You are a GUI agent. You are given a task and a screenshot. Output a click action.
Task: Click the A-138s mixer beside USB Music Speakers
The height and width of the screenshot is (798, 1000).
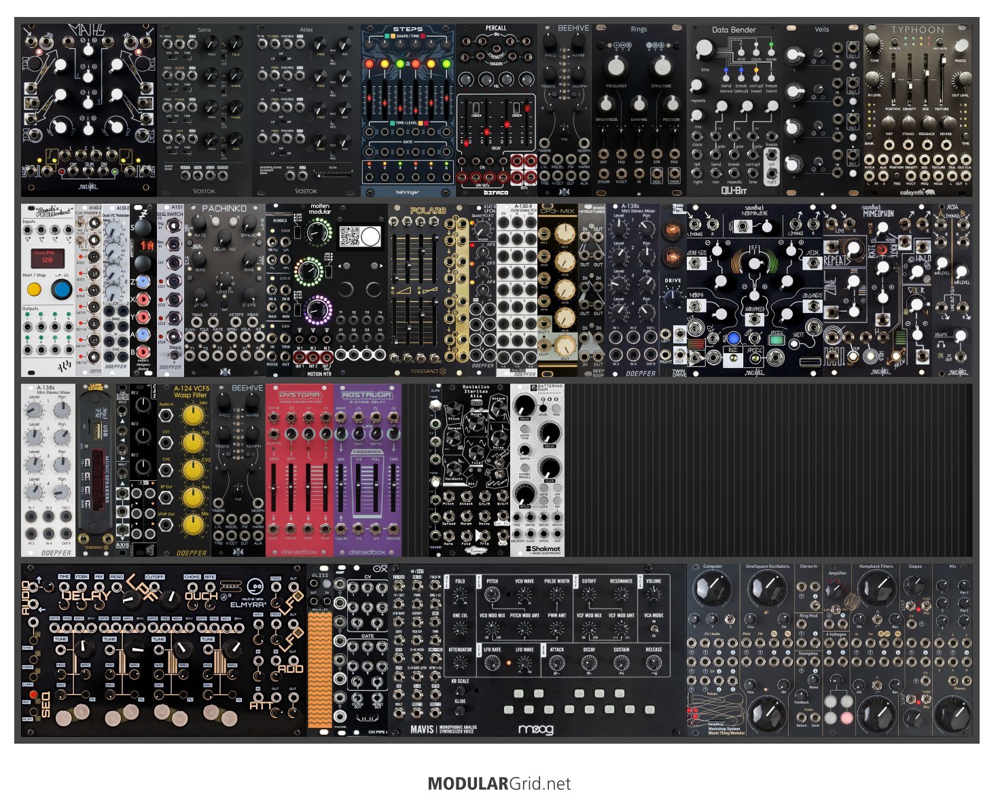pyautogui.click(x=48, y=470)
